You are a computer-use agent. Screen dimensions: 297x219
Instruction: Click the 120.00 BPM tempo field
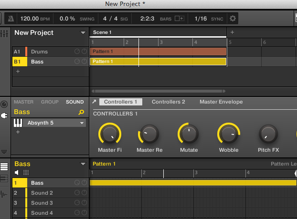coord(35,19)
